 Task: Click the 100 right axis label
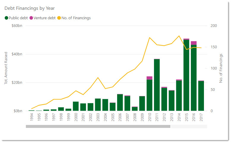pyautogui.click(x=214, y=68)
